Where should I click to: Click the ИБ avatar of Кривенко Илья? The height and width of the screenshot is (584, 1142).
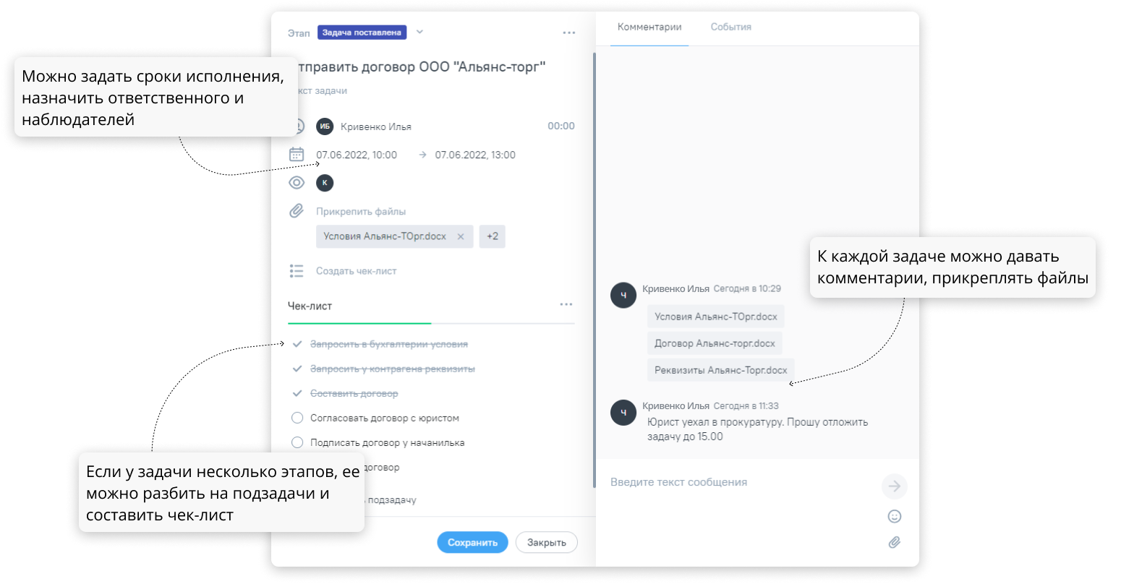coord(325,126)
